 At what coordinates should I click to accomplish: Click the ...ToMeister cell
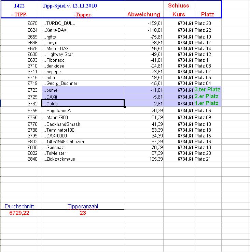83,153
